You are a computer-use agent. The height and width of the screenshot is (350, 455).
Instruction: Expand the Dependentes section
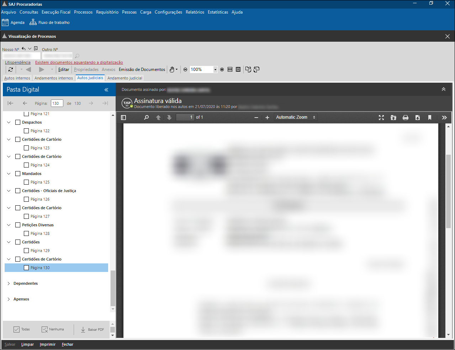9,283
